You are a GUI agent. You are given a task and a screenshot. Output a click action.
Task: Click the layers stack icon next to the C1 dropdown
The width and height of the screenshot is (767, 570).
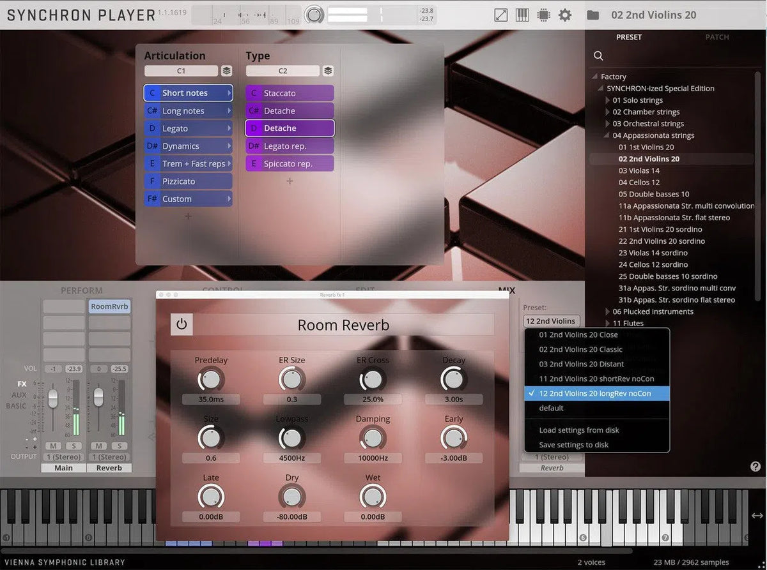tap(227, 71)
